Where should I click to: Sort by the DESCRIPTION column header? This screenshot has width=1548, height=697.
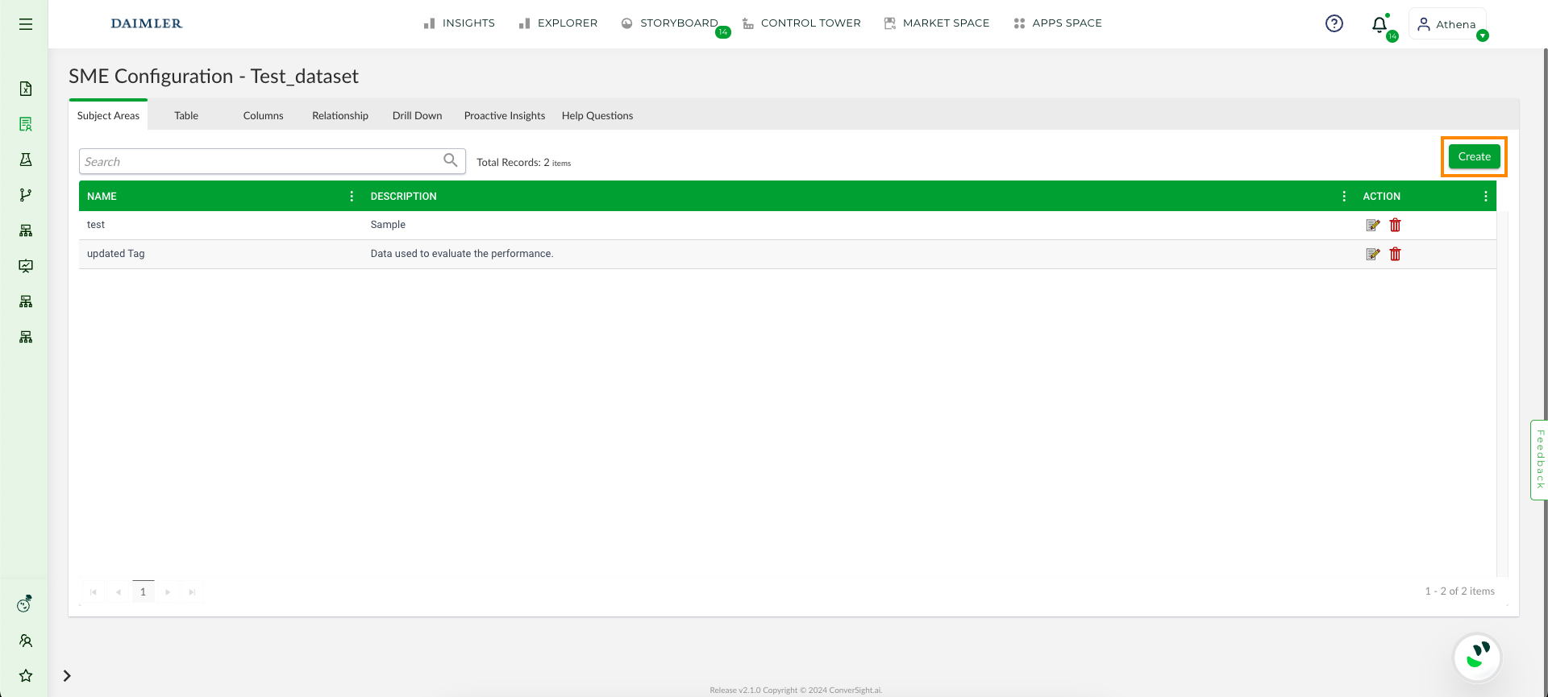pos(403,196)
